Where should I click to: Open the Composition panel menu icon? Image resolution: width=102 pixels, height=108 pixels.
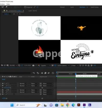pyautogui.click(x=23, y=11)
